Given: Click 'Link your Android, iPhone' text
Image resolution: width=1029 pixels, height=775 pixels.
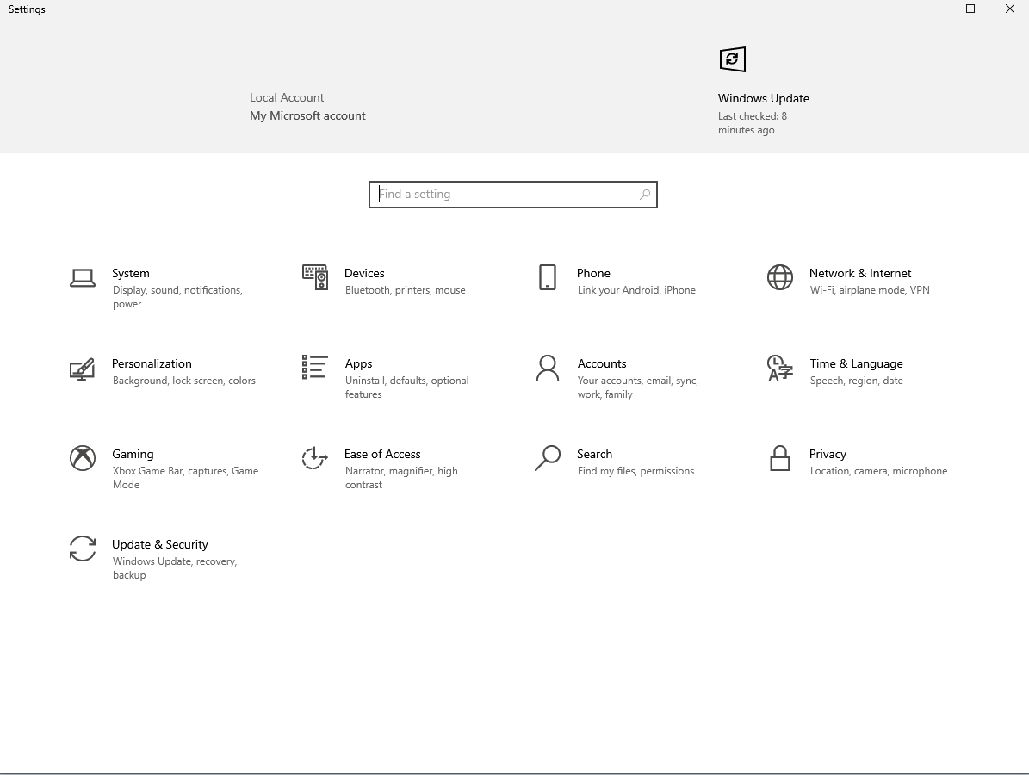Looking at the screenshot, I should pos(635,290).
